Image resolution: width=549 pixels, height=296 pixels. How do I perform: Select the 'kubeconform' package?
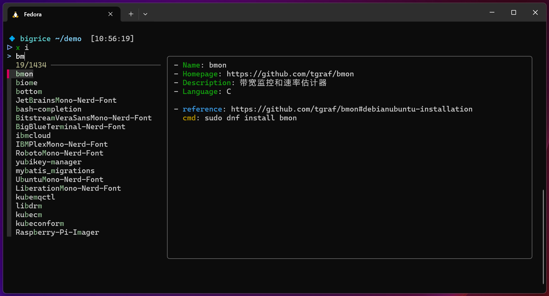click(40, 223)
